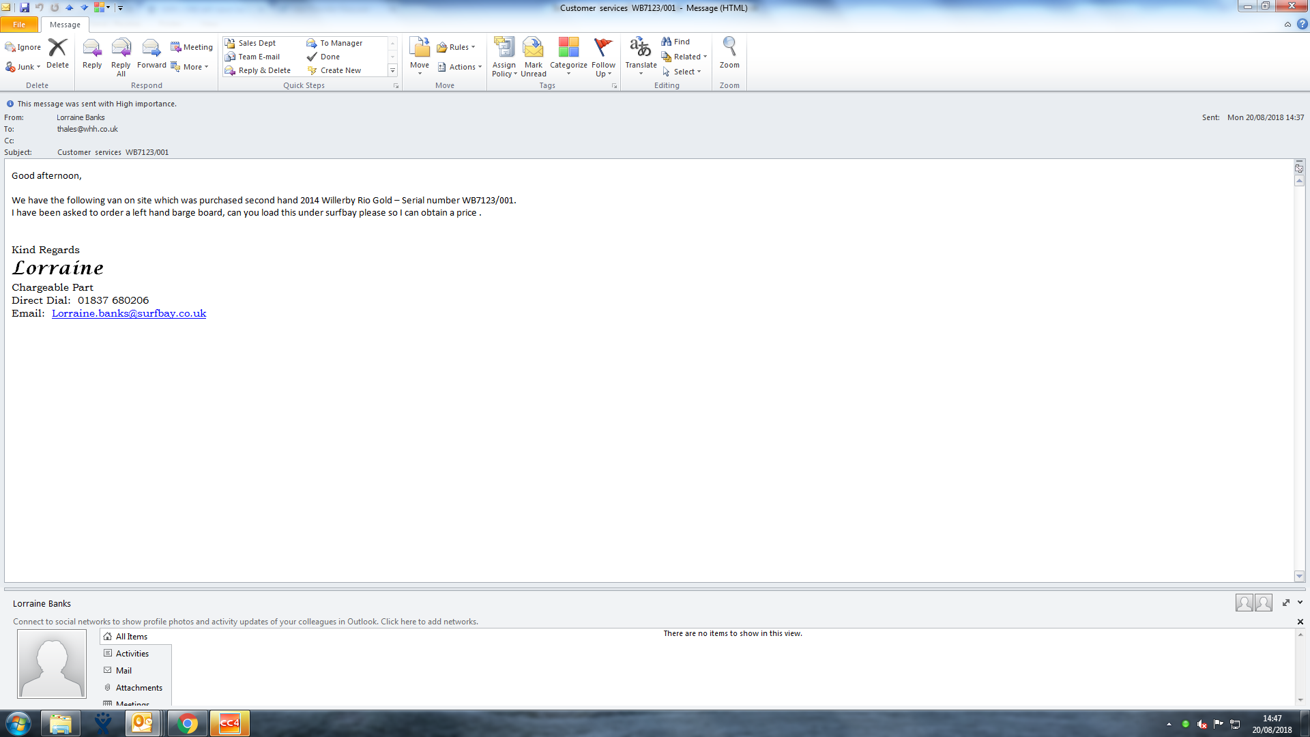Expand the Quick Steps gallery arrow
Image resolution: width=1310 pixels, height=737 pixels.
[392, 70]
